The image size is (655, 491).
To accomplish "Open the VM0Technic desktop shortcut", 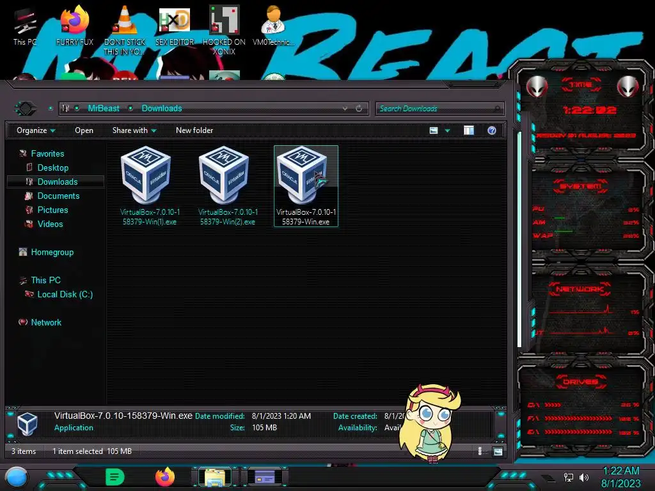I will pyautogui.click(x=273, y=26).
